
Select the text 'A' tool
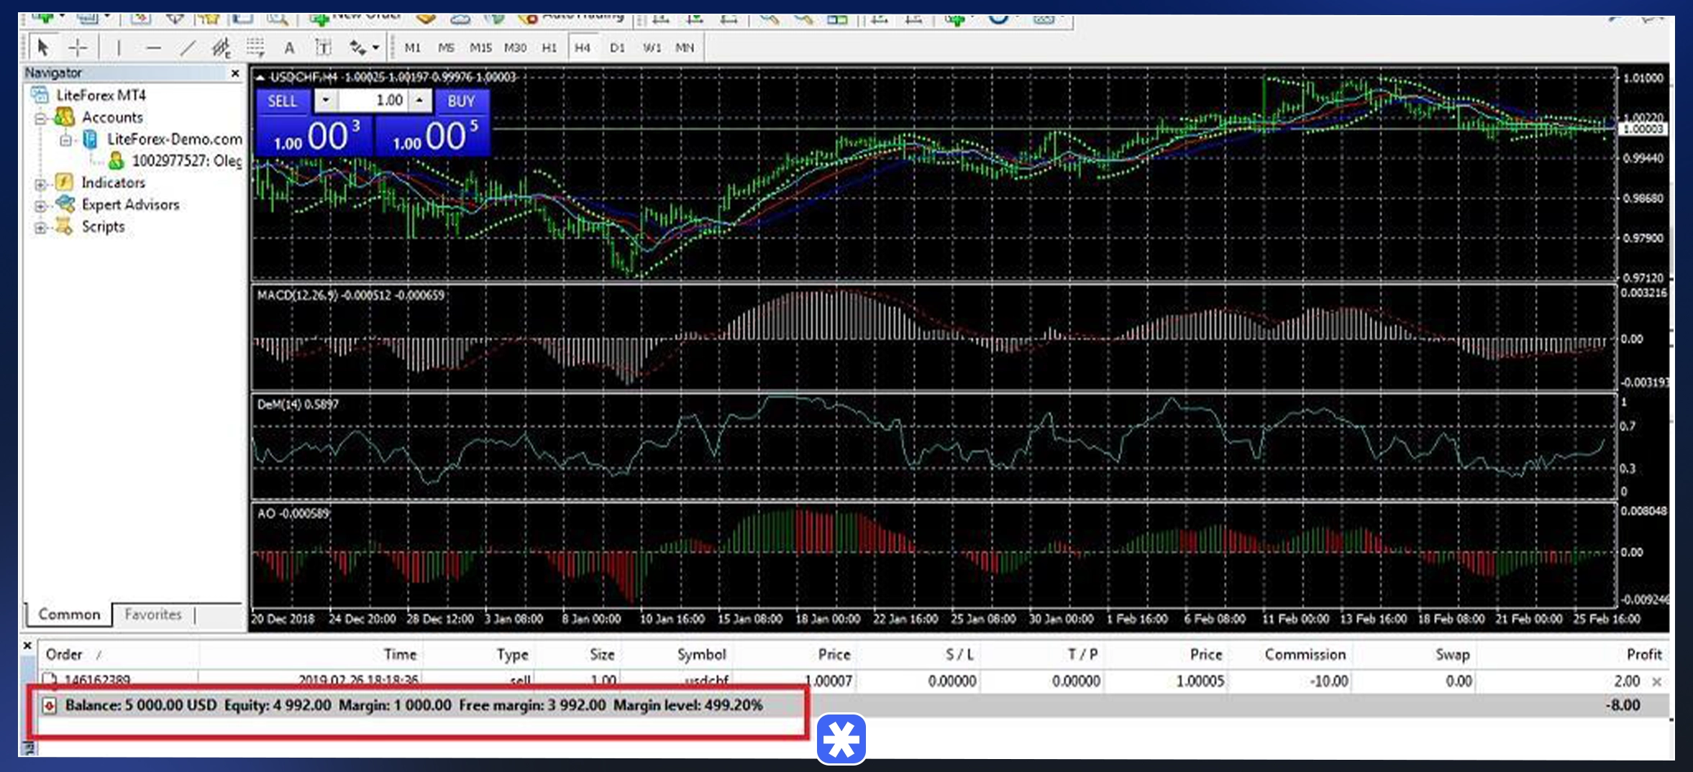pos(289,48)
